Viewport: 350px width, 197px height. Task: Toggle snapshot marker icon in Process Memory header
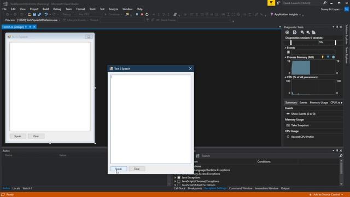[x=323, y=57]
